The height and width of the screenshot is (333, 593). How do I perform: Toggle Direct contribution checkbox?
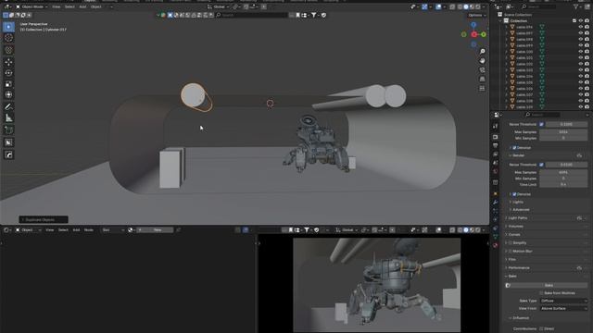pyautogui.click(x=541, y=329)
